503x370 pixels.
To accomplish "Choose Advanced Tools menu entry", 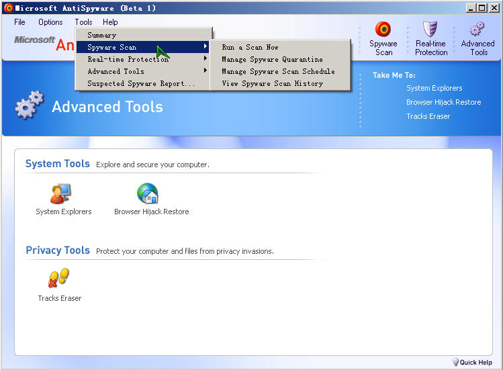I will (x=143, y=71).
